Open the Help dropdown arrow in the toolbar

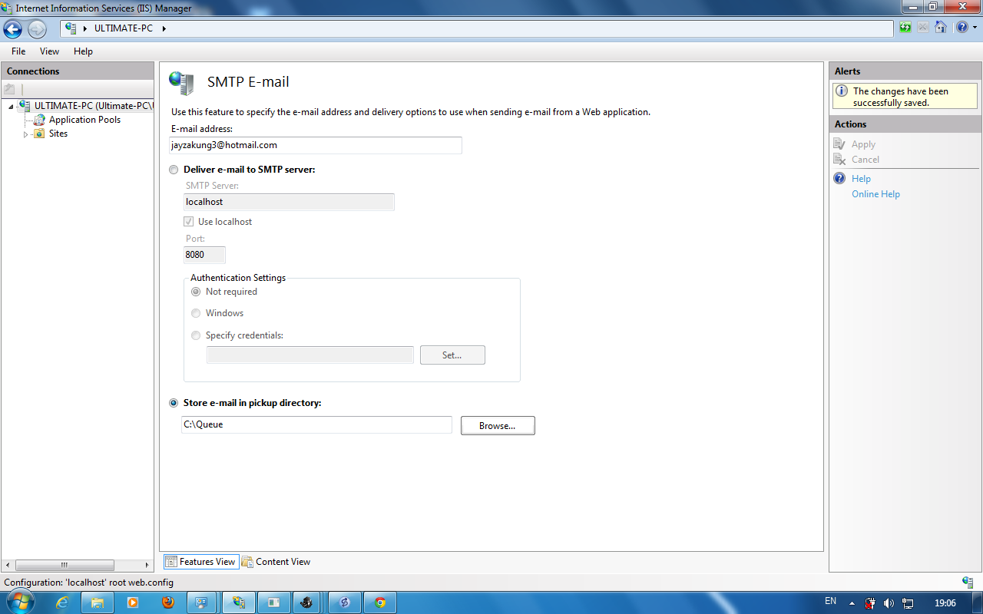tap(973, 28)
